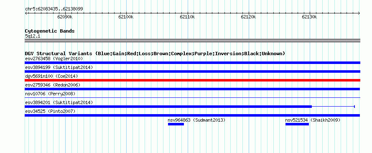Click the 62130k ruler tick label
This screenshot has height=153, width=372.
309,17
